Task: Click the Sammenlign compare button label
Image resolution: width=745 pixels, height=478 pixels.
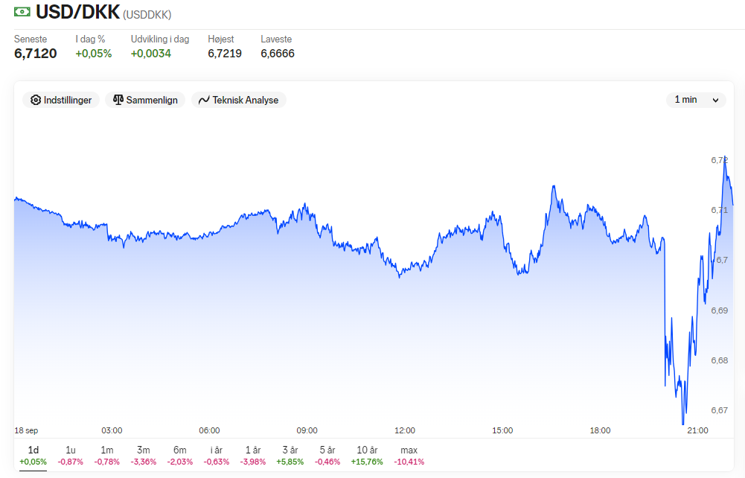Action: click(152, 100)
